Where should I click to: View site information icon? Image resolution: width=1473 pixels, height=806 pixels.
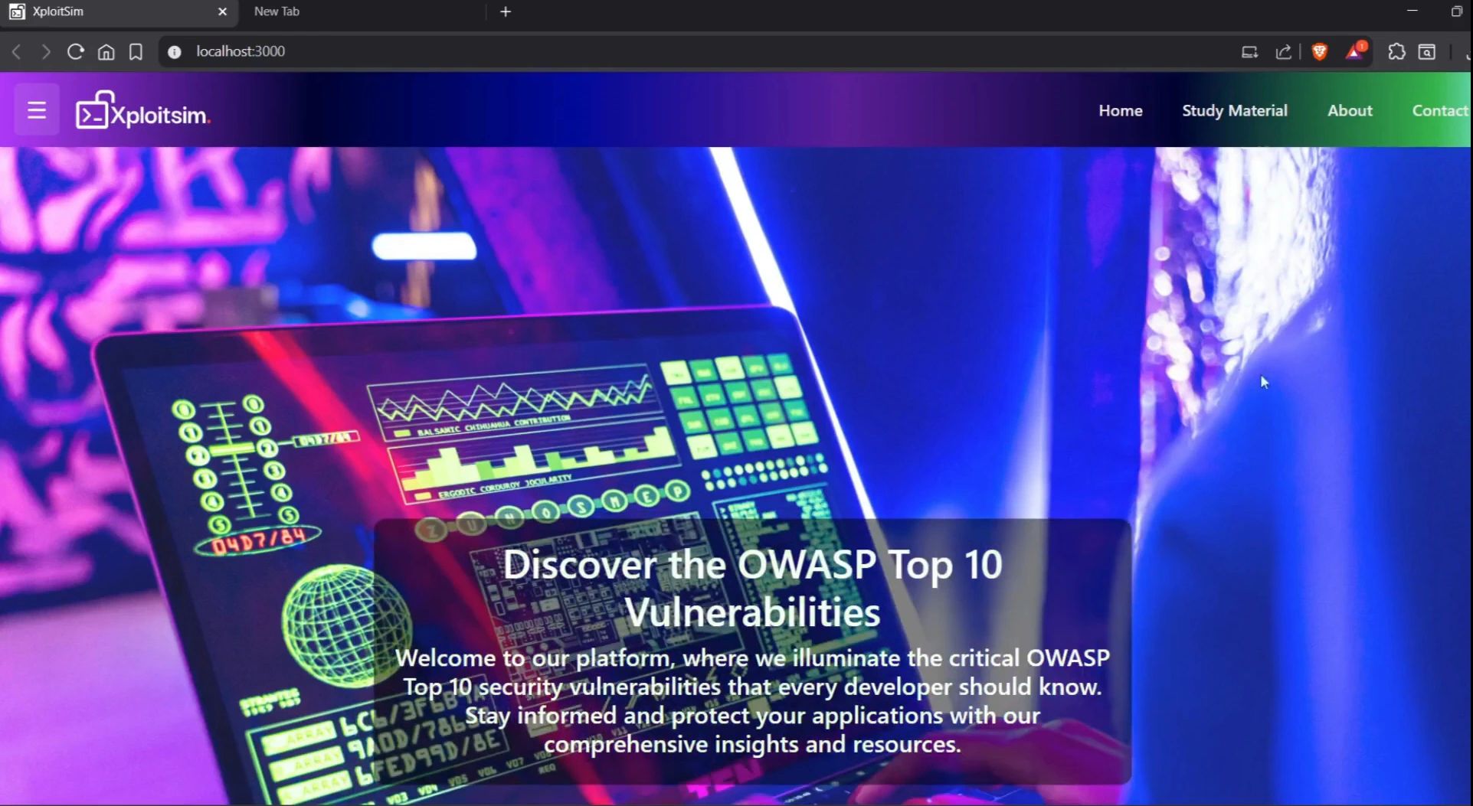point(175,51)
